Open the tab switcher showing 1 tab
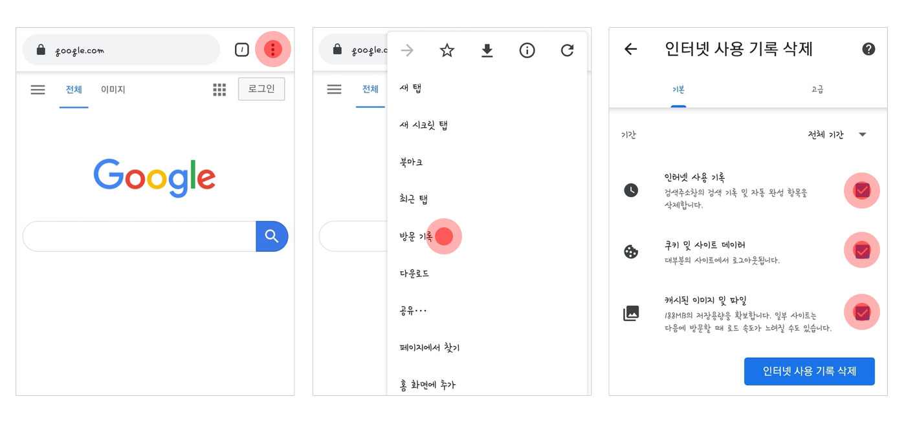This screenshot has width=906, height=423. (x=241, y=50)
